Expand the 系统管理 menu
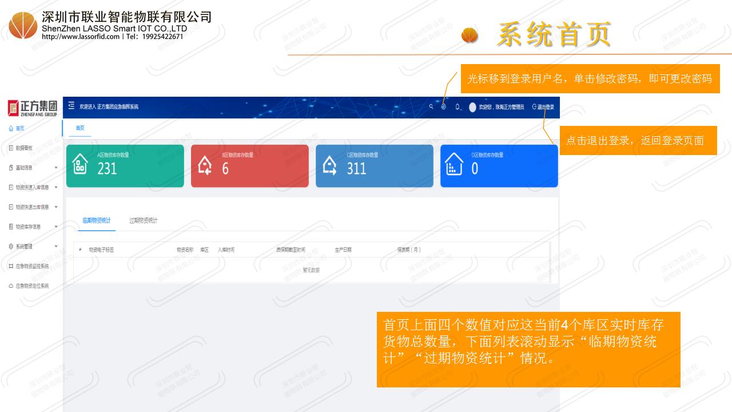 point(32,246)
